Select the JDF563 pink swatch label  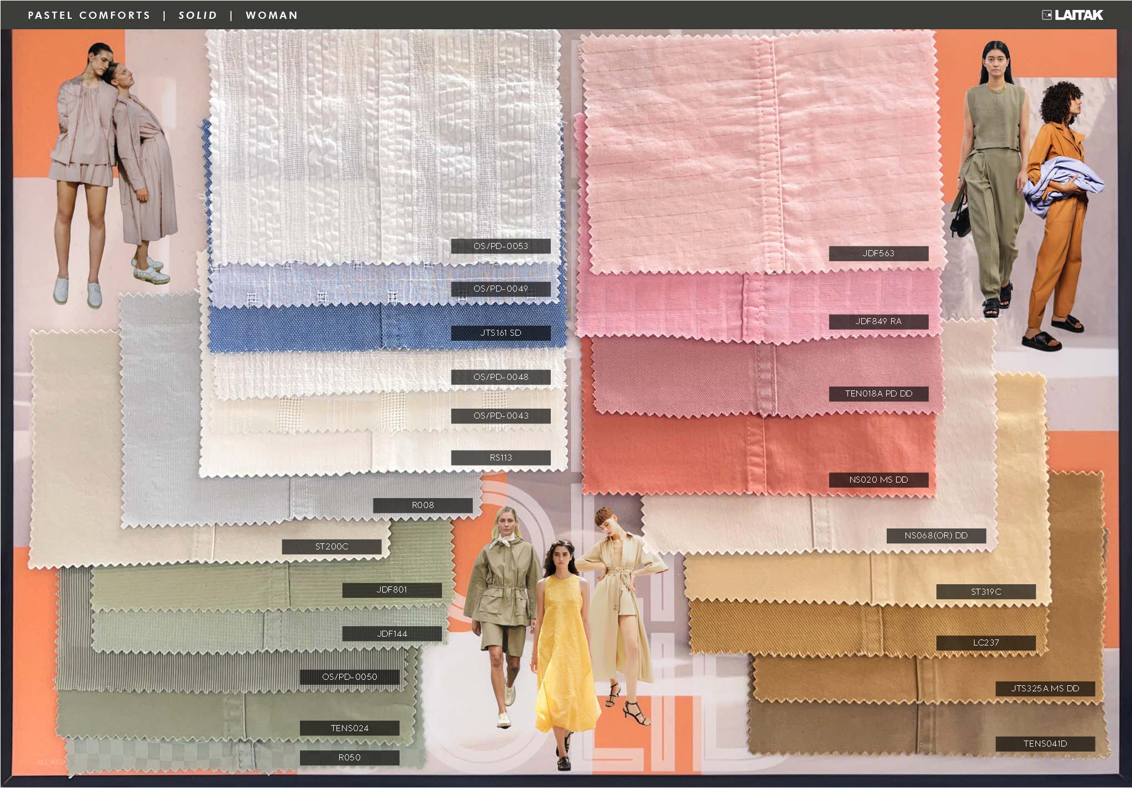pos(878,253)
